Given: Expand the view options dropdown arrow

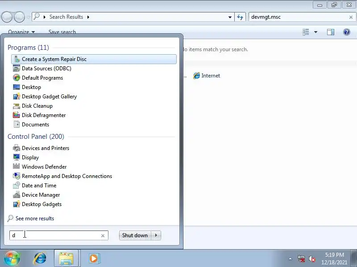Looking at the screenshot, I should (316, 32).
